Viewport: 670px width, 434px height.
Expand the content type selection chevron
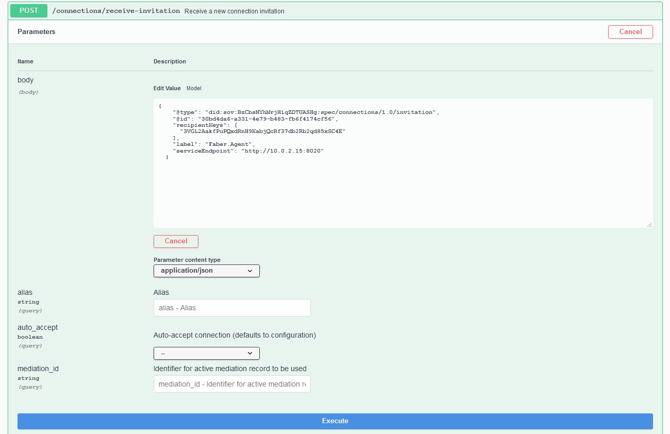pyautogui.click(x=250, y=271)
